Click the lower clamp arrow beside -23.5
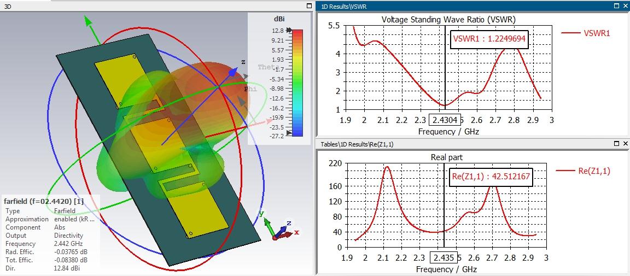This screenshot has width=630, height=276. 289,133
